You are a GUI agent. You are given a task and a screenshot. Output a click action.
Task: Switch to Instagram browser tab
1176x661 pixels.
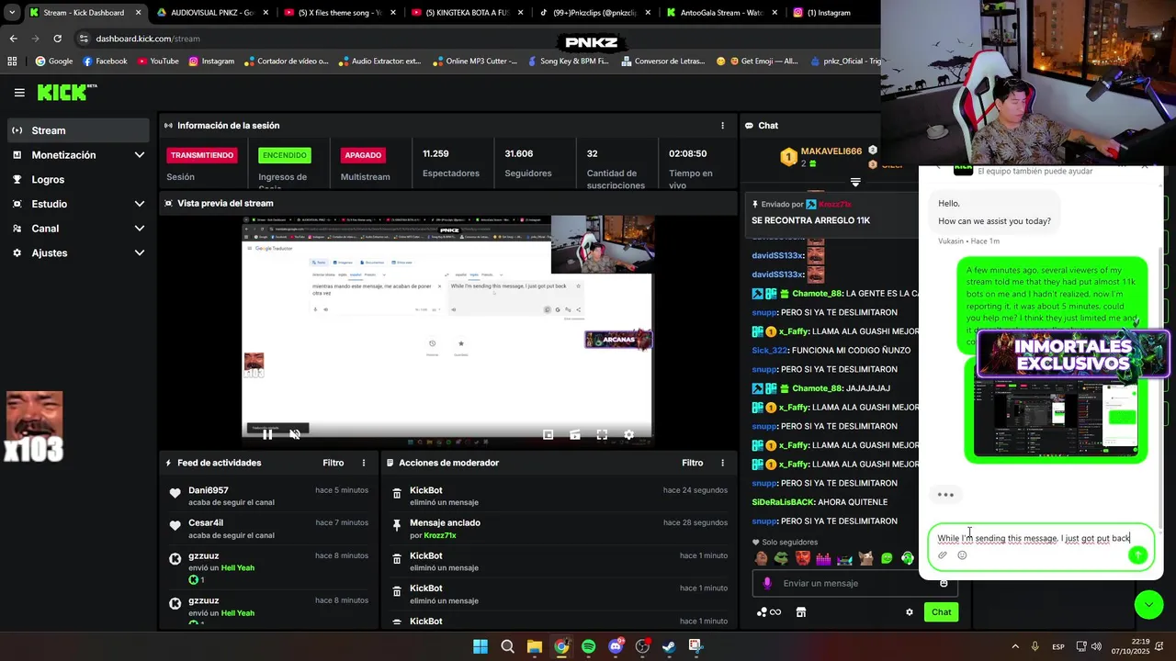[831, 13]
